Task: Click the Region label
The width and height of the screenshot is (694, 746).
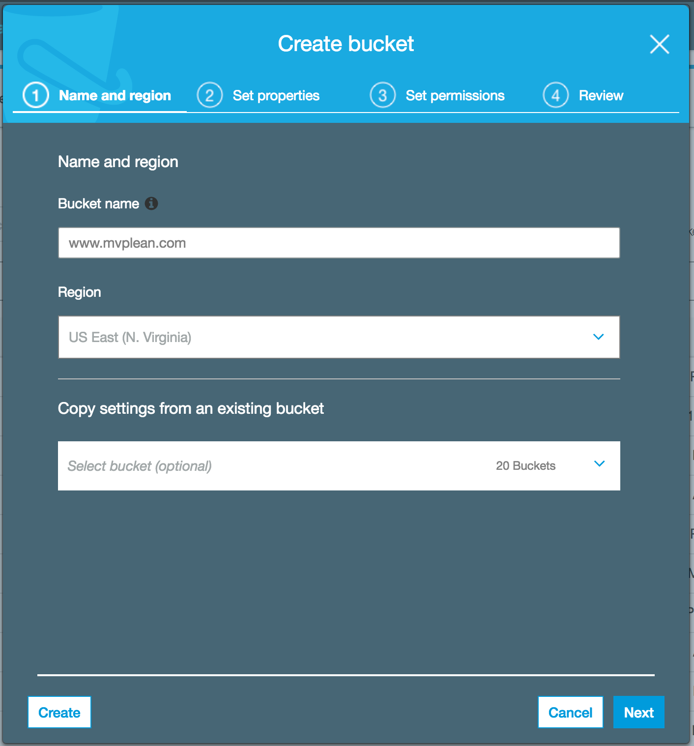Action: [79, 292]
